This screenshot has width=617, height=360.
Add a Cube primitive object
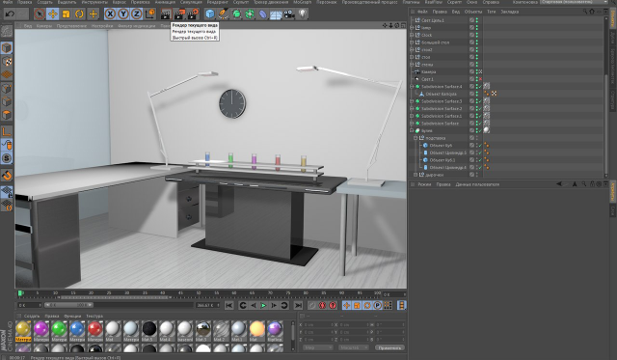(x=210, y=14)
